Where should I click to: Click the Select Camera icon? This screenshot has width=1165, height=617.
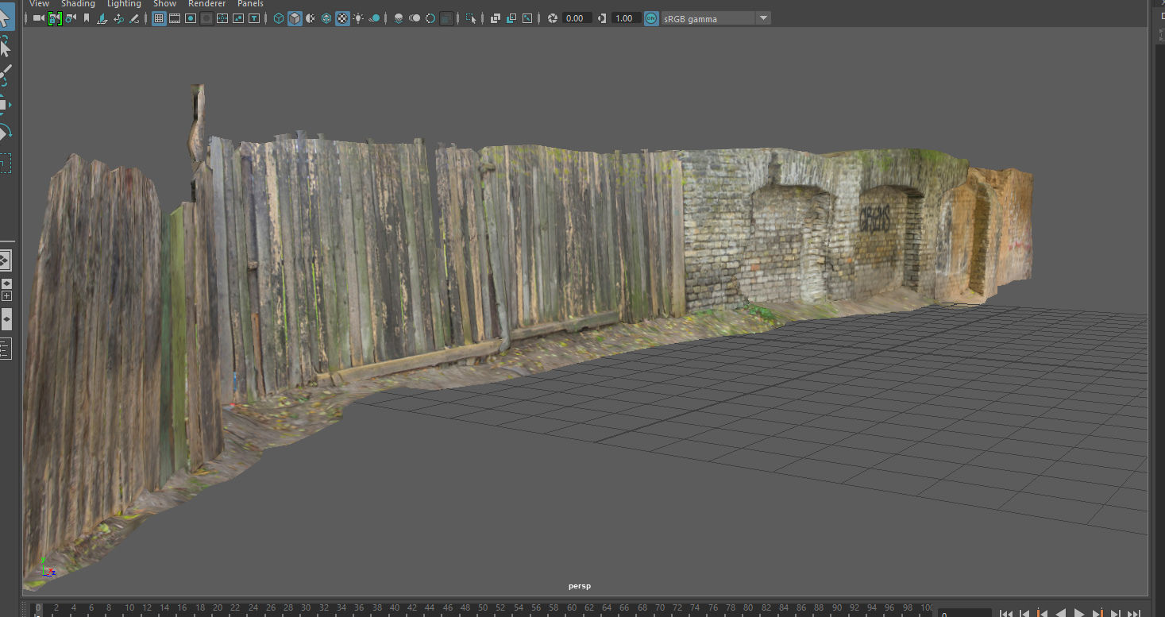click(x=38, y=18)
